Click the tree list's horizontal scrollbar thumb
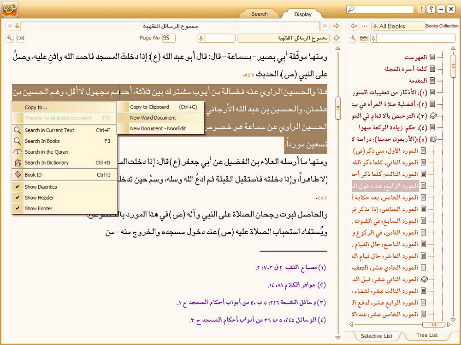 [x=434, y=324]
